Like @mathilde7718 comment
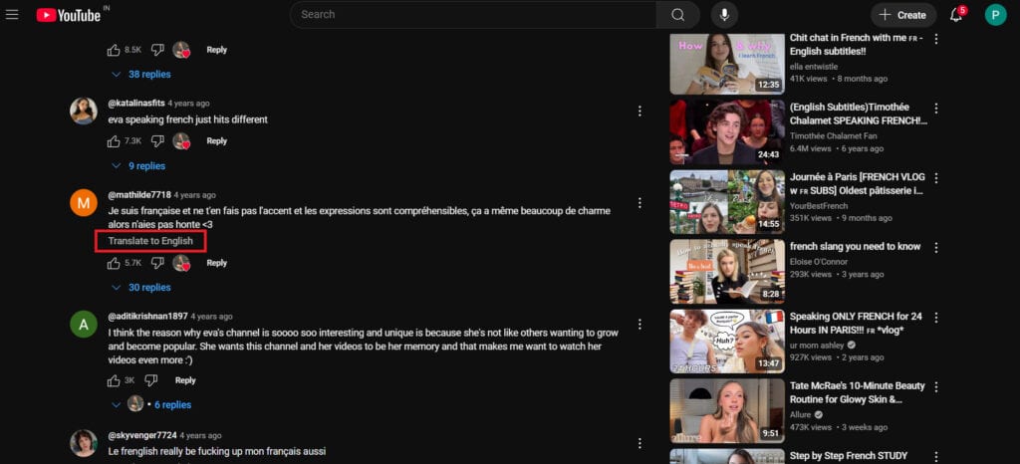1020x464 pixels. (114, 263)
